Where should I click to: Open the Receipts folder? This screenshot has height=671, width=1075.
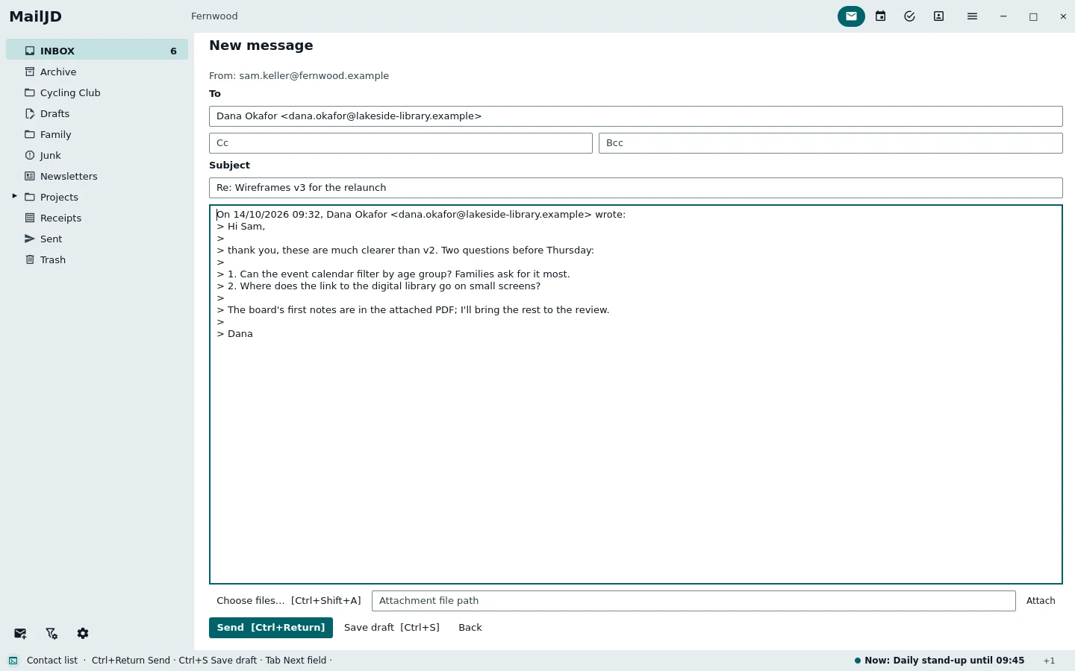coord(97,218)
